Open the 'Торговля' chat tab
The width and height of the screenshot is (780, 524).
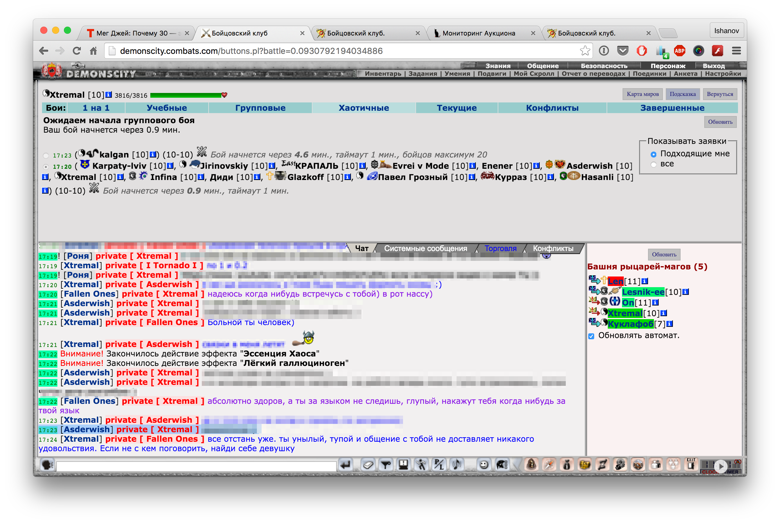tap(500, 248)
